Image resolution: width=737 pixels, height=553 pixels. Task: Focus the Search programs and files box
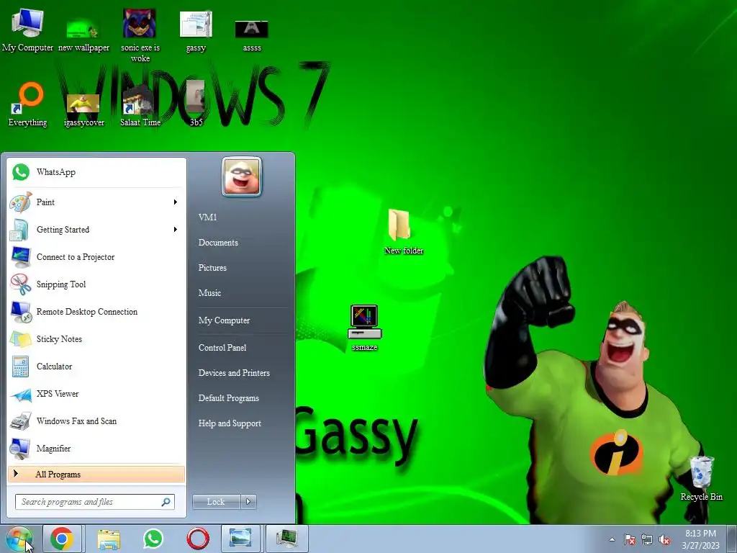coord(95,502)
